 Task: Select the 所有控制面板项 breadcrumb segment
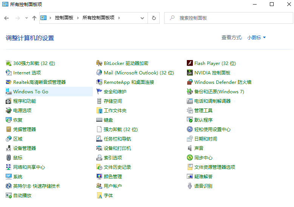[98, 18]
